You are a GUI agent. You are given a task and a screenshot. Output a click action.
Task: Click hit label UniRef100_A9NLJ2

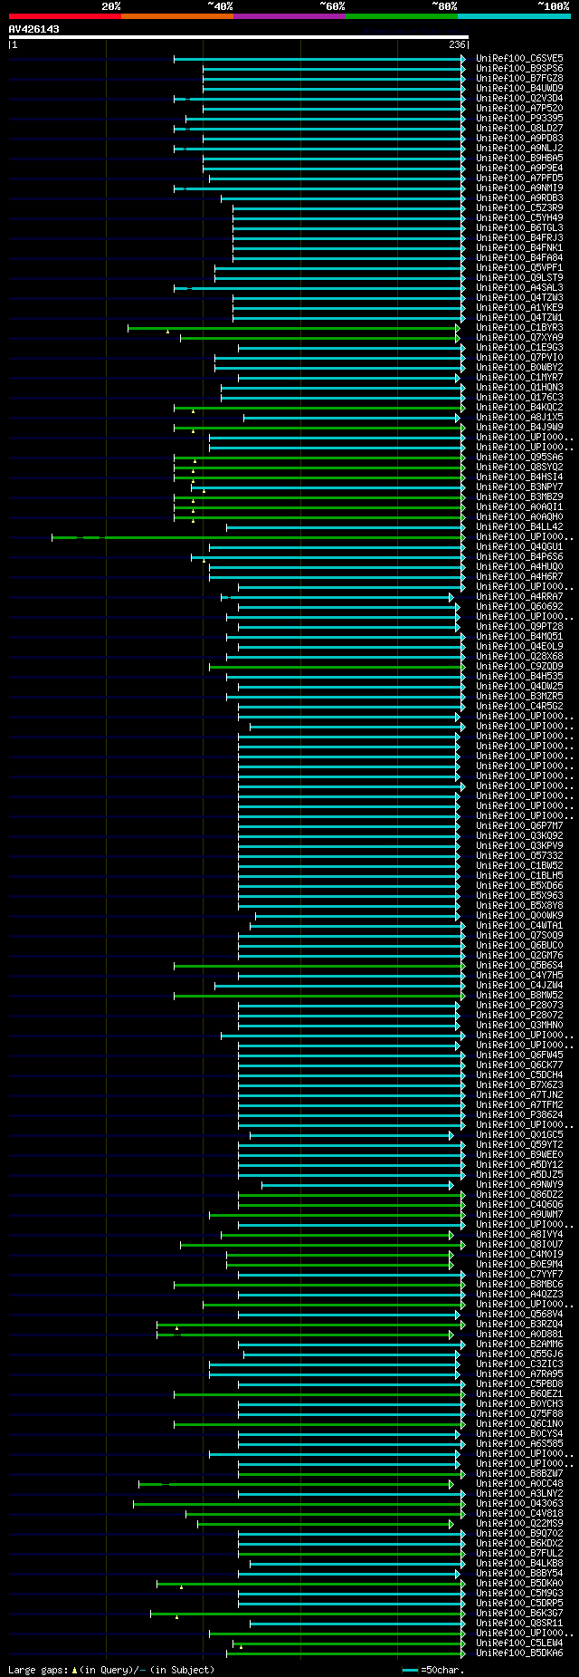(x=519, y=149)
